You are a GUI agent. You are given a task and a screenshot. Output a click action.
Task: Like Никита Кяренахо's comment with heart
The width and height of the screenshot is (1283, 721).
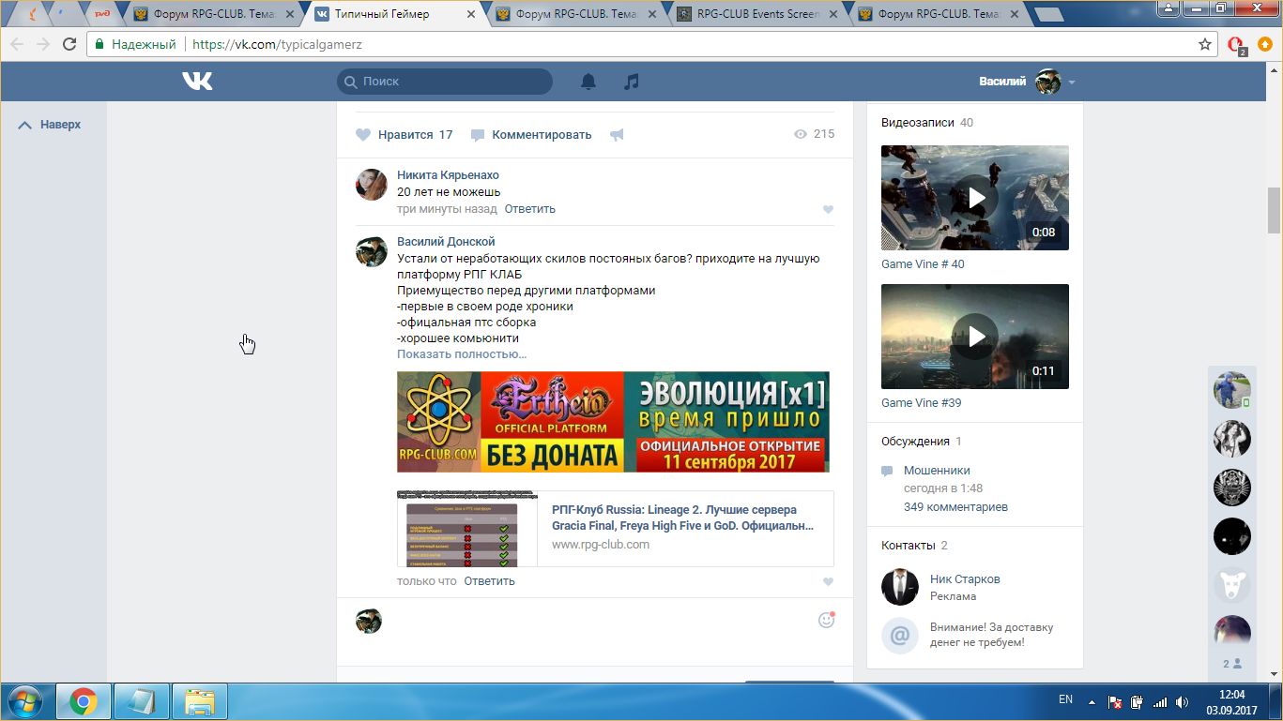pos(828,210)
